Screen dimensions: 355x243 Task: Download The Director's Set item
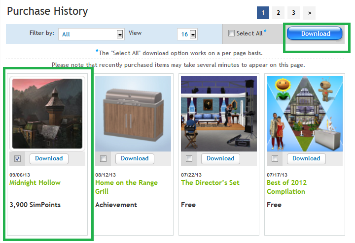(x=220, y=158)
